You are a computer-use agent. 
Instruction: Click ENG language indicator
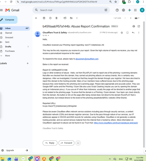click(121, 159)
